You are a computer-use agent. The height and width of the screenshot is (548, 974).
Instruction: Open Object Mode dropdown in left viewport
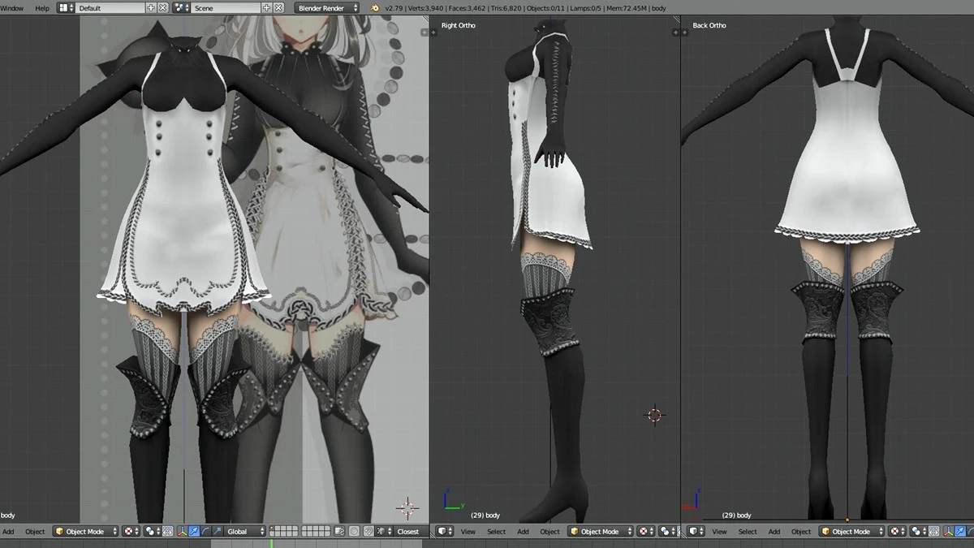85,532
